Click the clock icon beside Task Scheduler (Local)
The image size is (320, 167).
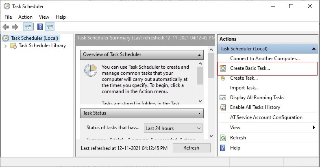[6, 38]
